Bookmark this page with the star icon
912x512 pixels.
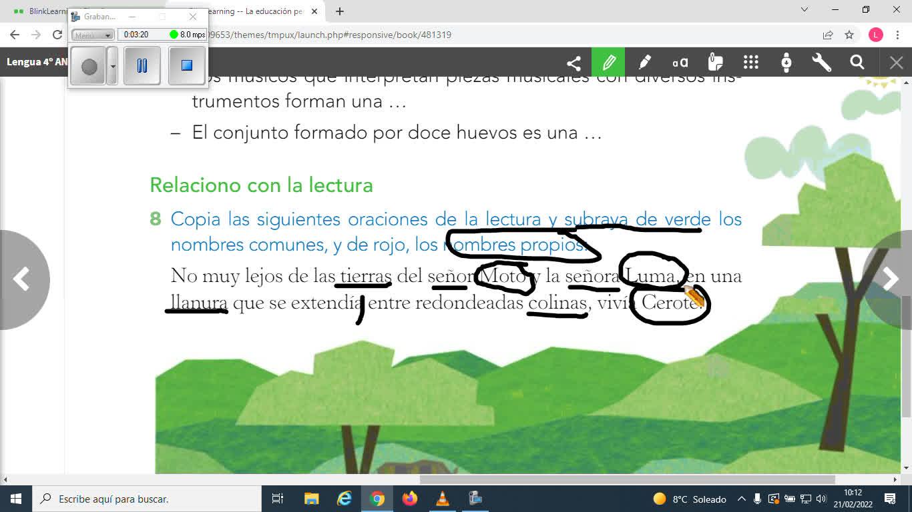coord(849,35)
